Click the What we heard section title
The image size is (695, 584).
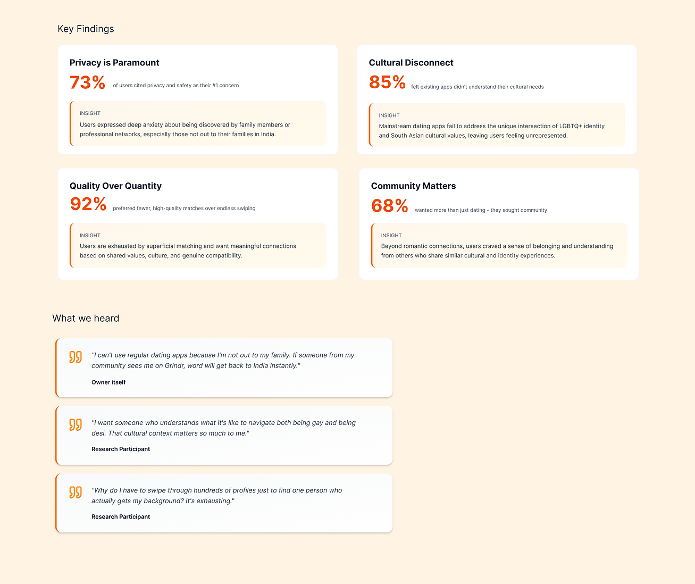point(86,318)
